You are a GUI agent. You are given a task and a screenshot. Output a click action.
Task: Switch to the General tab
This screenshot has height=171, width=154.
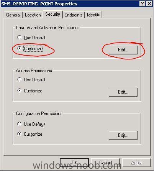13,15
